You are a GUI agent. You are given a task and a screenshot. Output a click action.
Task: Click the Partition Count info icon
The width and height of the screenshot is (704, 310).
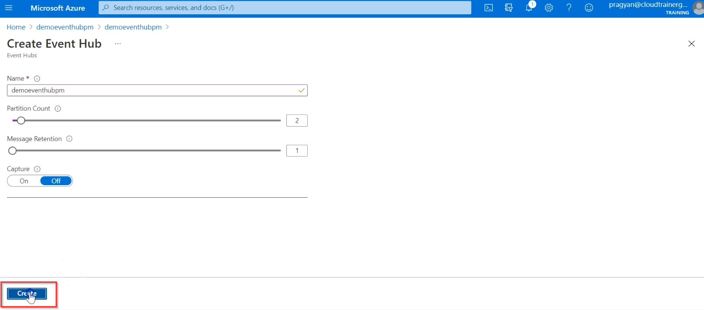pyautogui.click(x=58, y=109)
